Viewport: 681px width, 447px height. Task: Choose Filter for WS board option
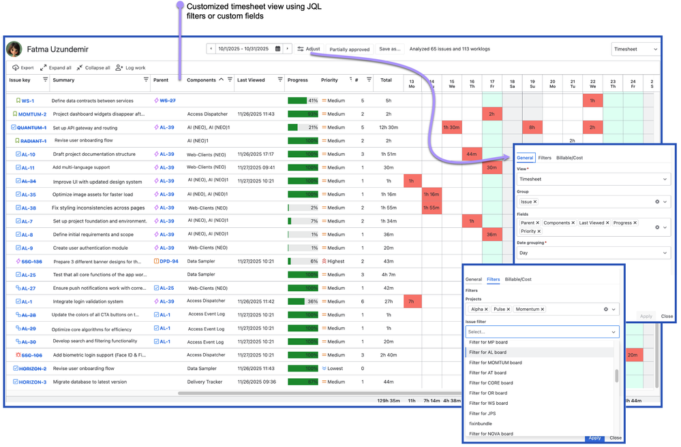click(540, 403)
